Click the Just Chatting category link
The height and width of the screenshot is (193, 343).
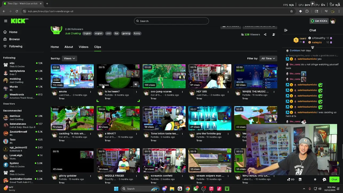(73, 34)
